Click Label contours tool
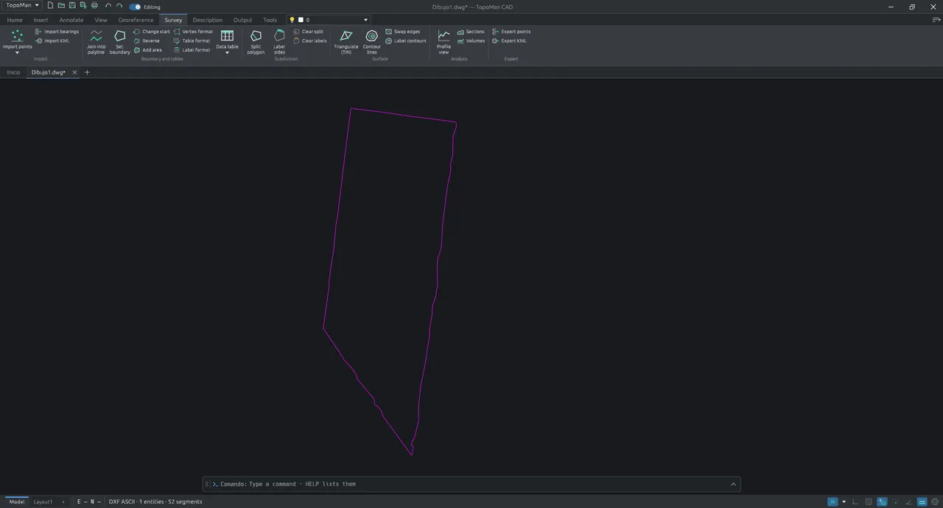This screenshot has height=508, width=943. [x=406, y=40]
